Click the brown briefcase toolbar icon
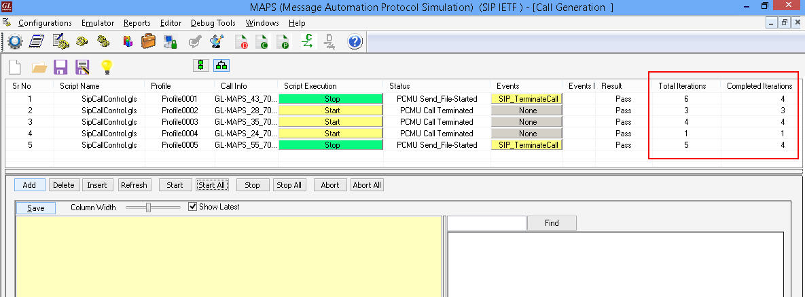This screenshot has height=297, width=805. pos(148,41)
